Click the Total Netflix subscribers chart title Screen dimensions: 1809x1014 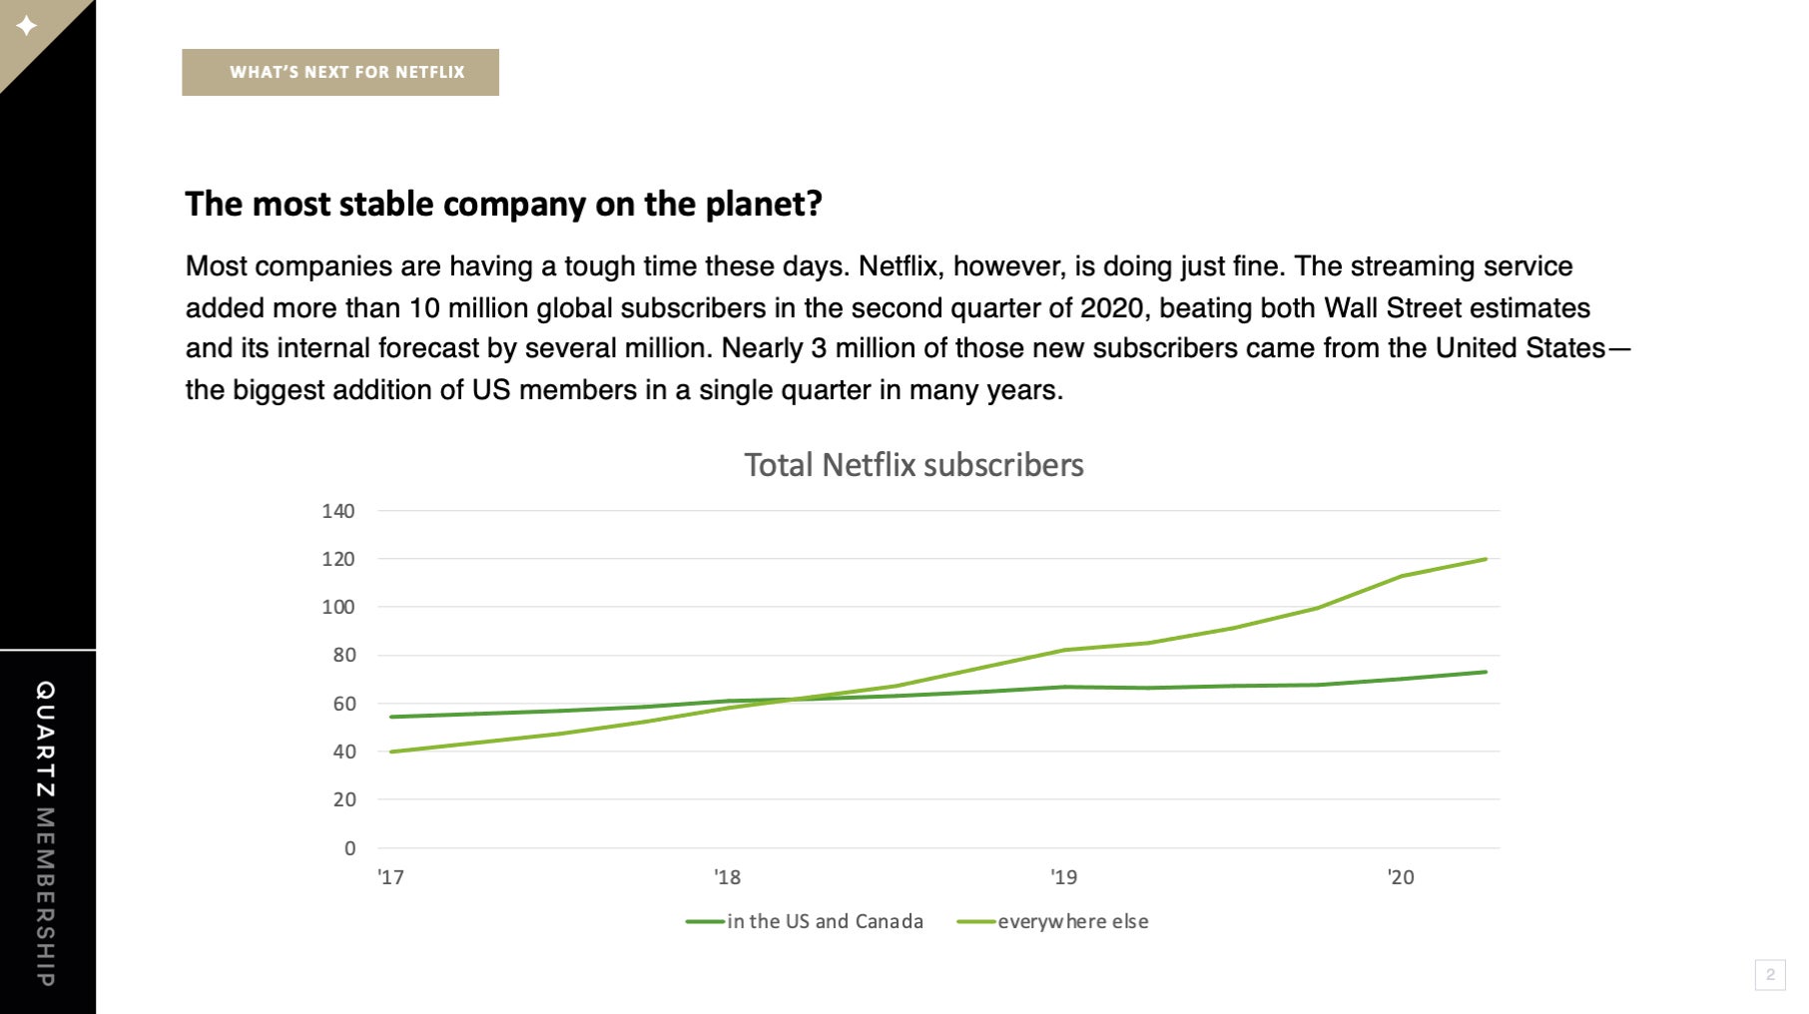pos(913,465)
